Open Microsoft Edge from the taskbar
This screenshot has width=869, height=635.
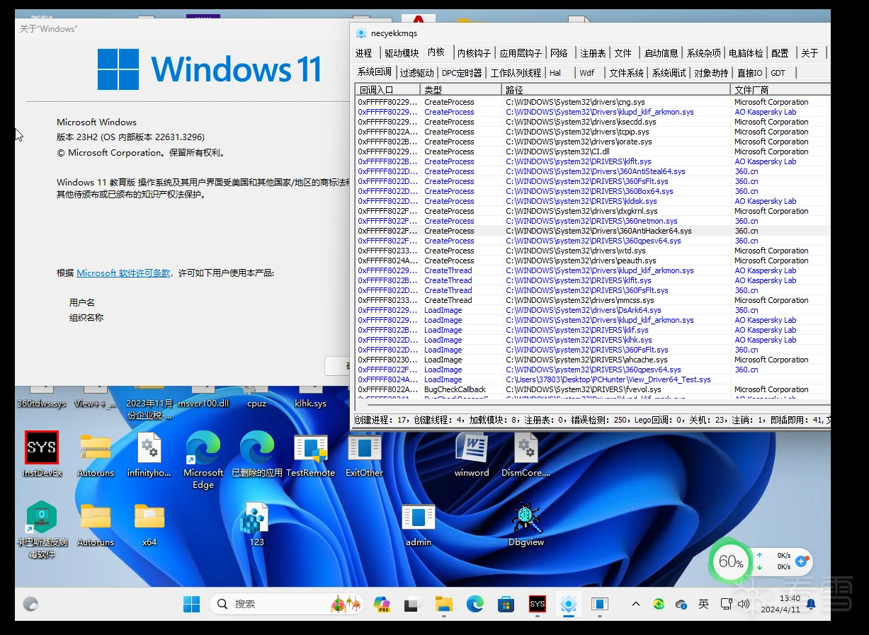pyautogui.click(x=475, y=604)
